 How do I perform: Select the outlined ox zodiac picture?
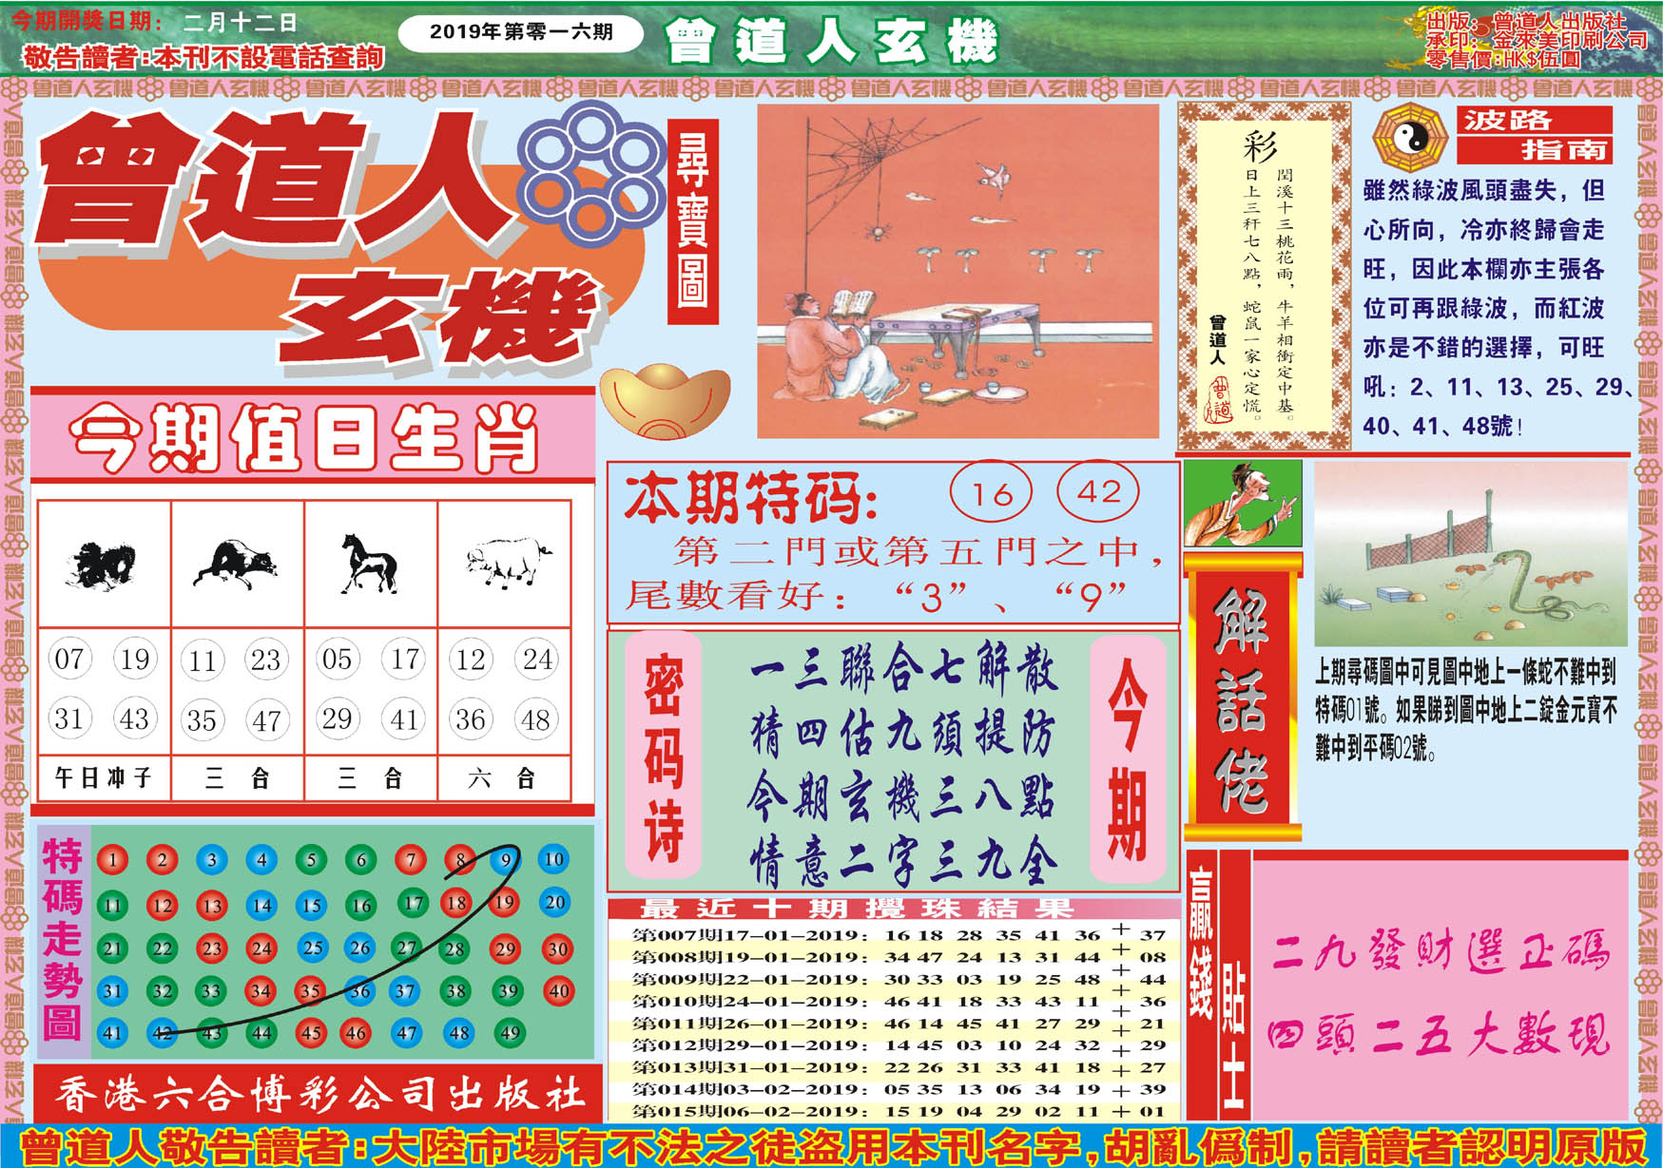tap(507, 562)
